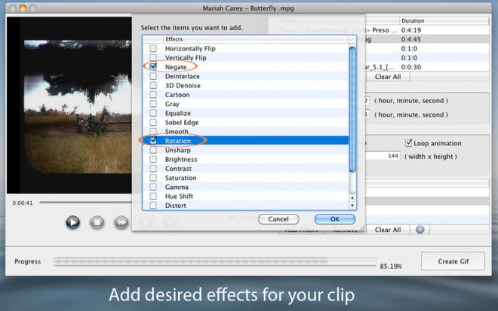Select the Smooth effect row label
498x311 pixels.
(177, 131)
